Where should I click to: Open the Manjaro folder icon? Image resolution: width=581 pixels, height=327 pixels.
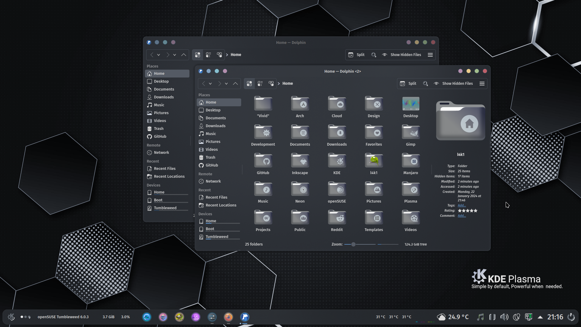coord(411,161)
